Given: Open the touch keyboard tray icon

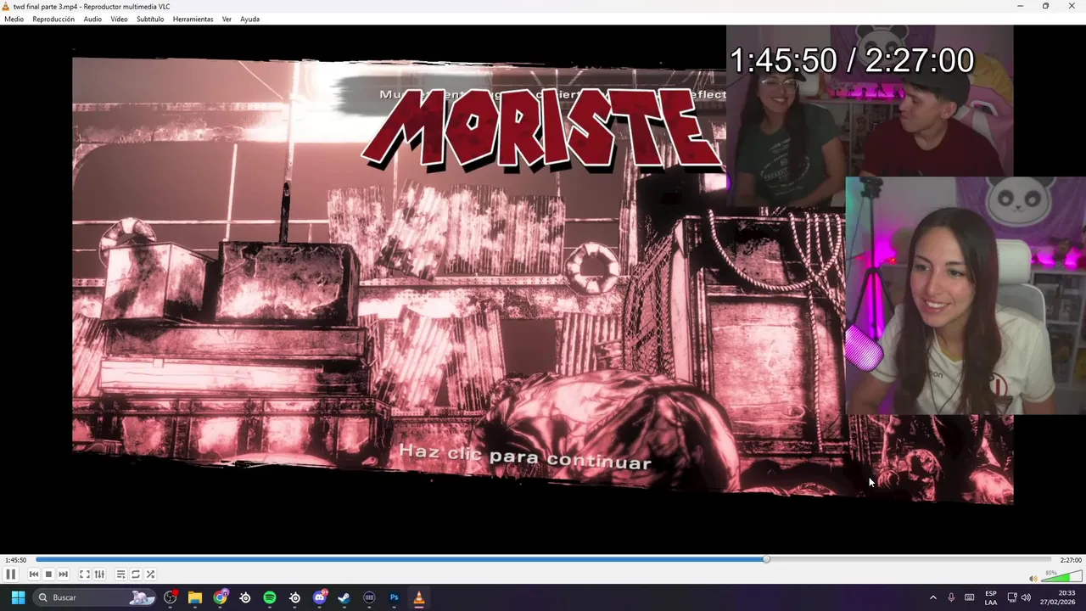Looking at the screenshot, I should [969, 597].
